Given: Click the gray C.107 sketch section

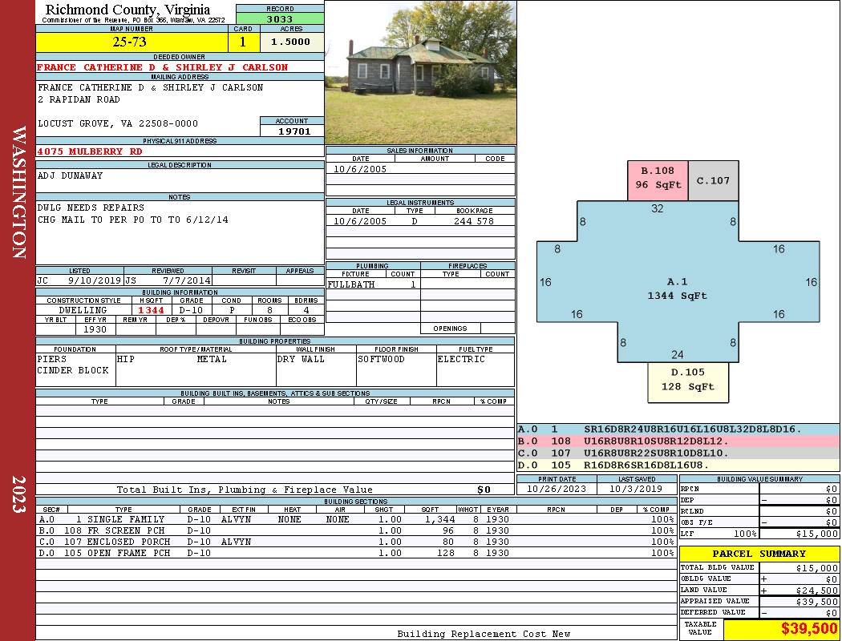Looking at the screenshot, I should (713, 180).
